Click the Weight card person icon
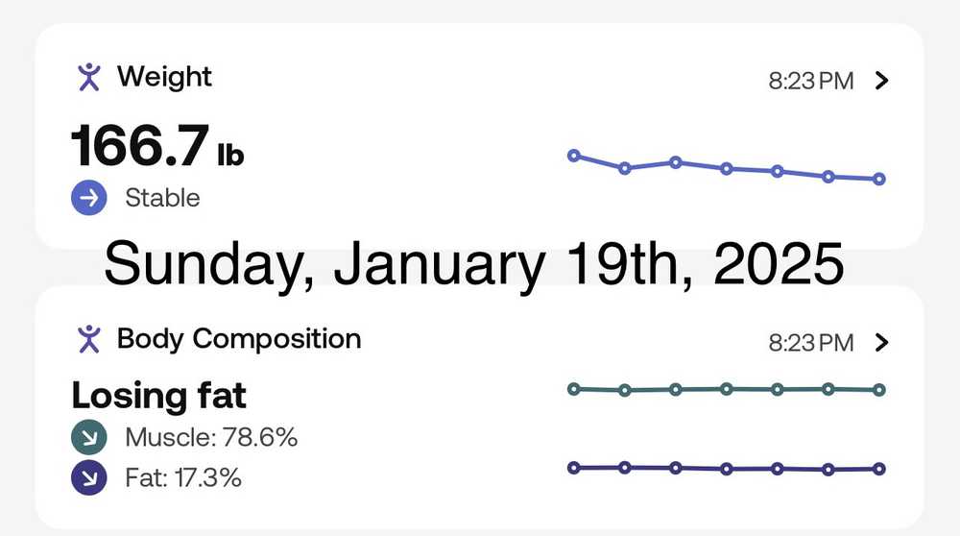The height and width of the screenshot is (536, 960). click(89, 77)
